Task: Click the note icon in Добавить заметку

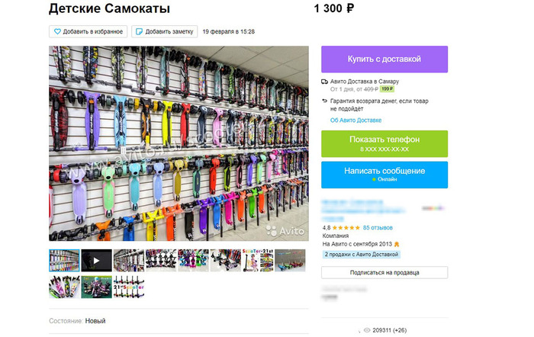Action: (139, 32)
